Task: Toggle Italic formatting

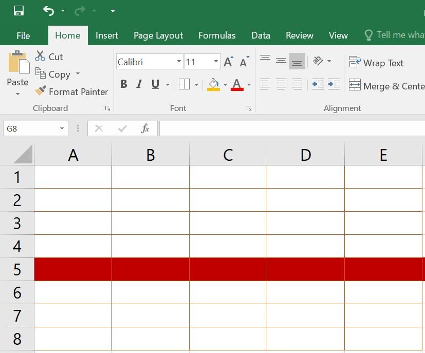Action: [x=139, y=84]
